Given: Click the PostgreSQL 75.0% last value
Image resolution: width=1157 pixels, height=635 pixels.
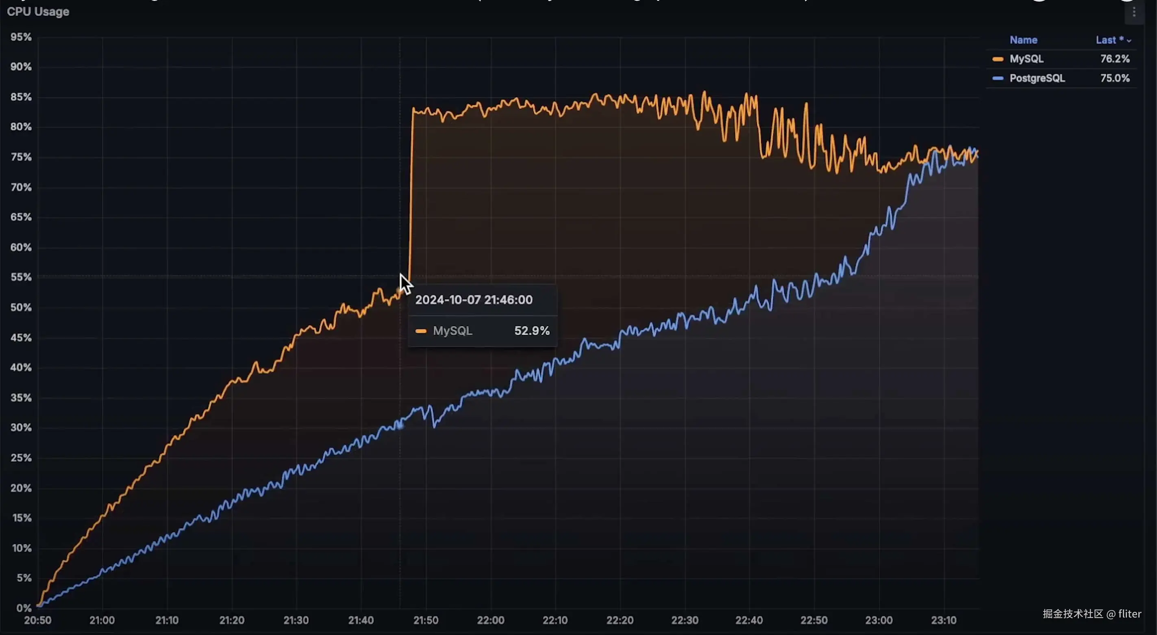Looking at the screenshot, I should tap(1114, 78).
